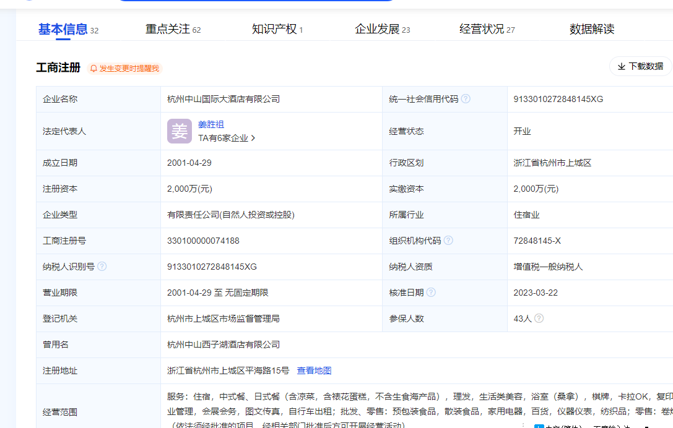Click help icon beside 纳税人识别号
The image size is (673, 428).
coord(102,267)
